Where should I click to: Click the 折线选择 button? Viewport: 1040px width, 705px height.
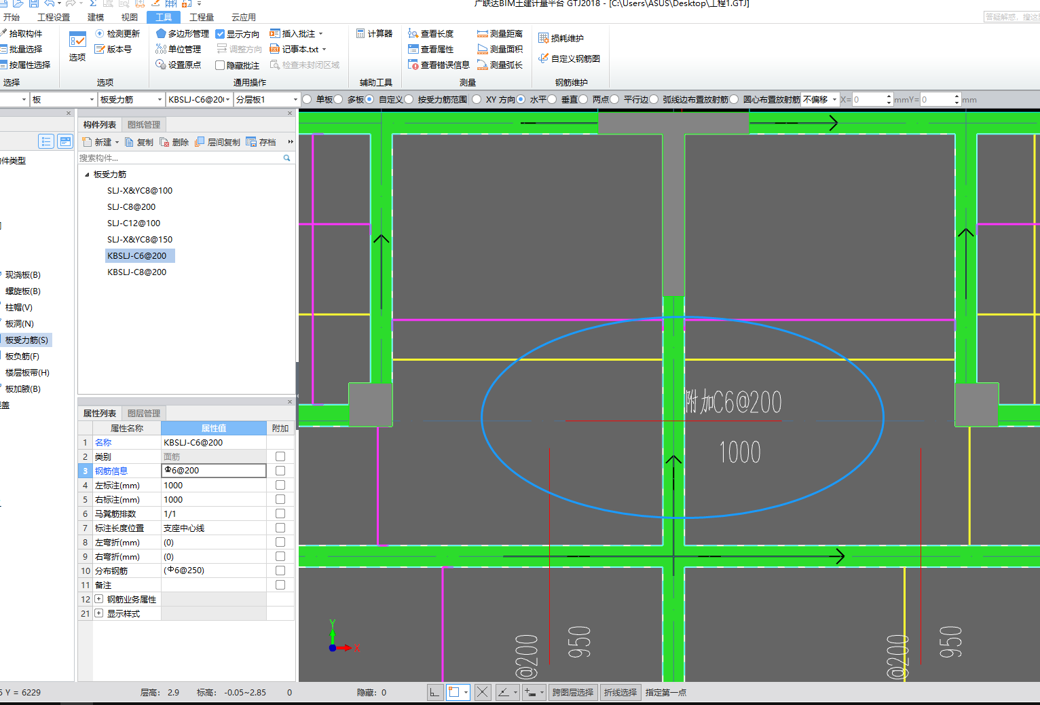pyautogui.click(x=620, y=692)
